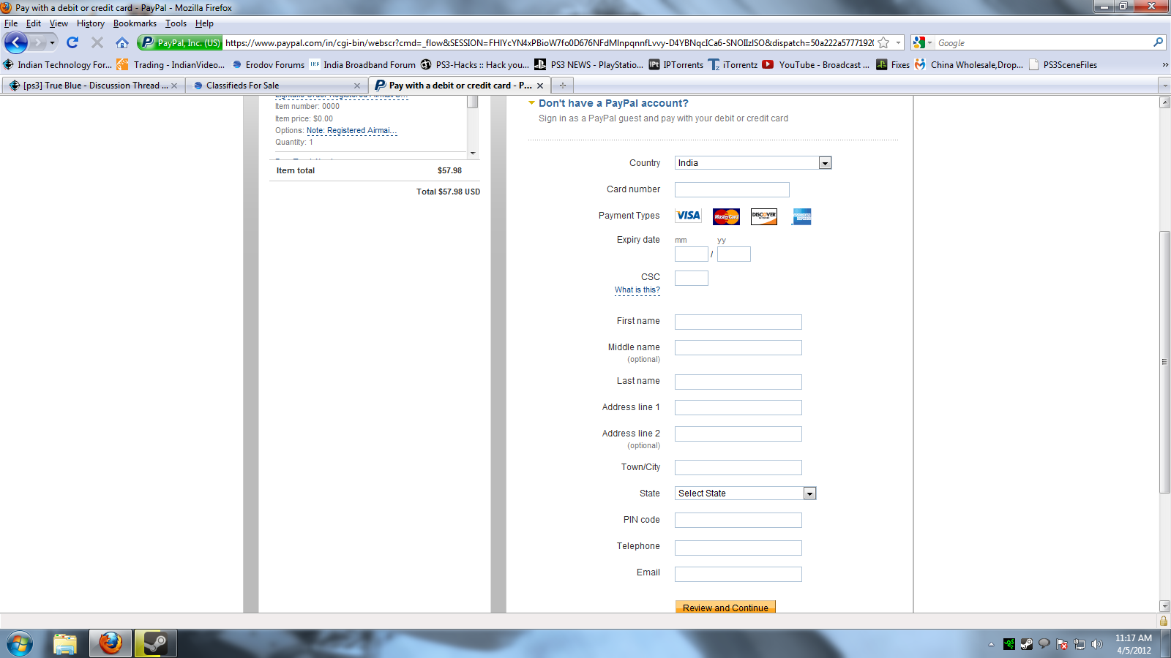Open the Windows Start button

click(x=20, y=644)
